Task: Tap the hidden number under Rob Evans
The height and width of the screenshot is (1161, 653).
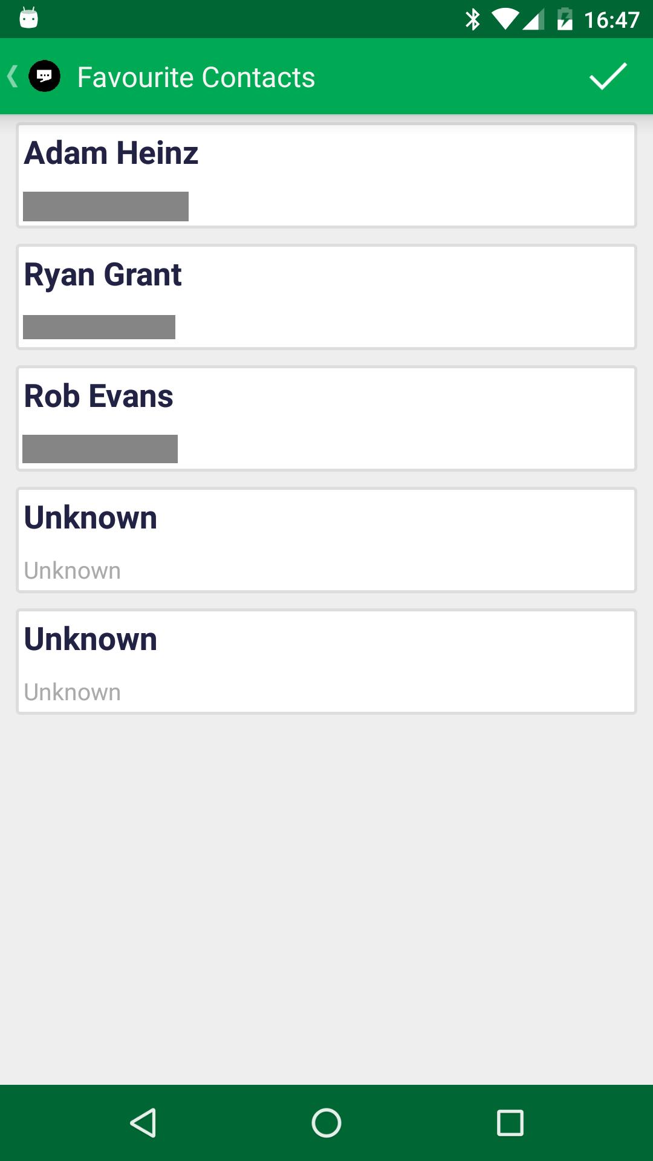Action: [x=100, y=449]
